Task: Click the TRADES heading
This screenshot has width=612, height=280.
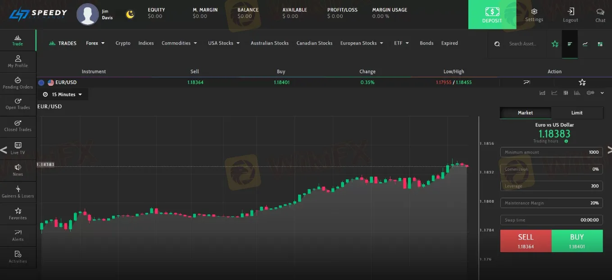Action: [x=63, y=43]
